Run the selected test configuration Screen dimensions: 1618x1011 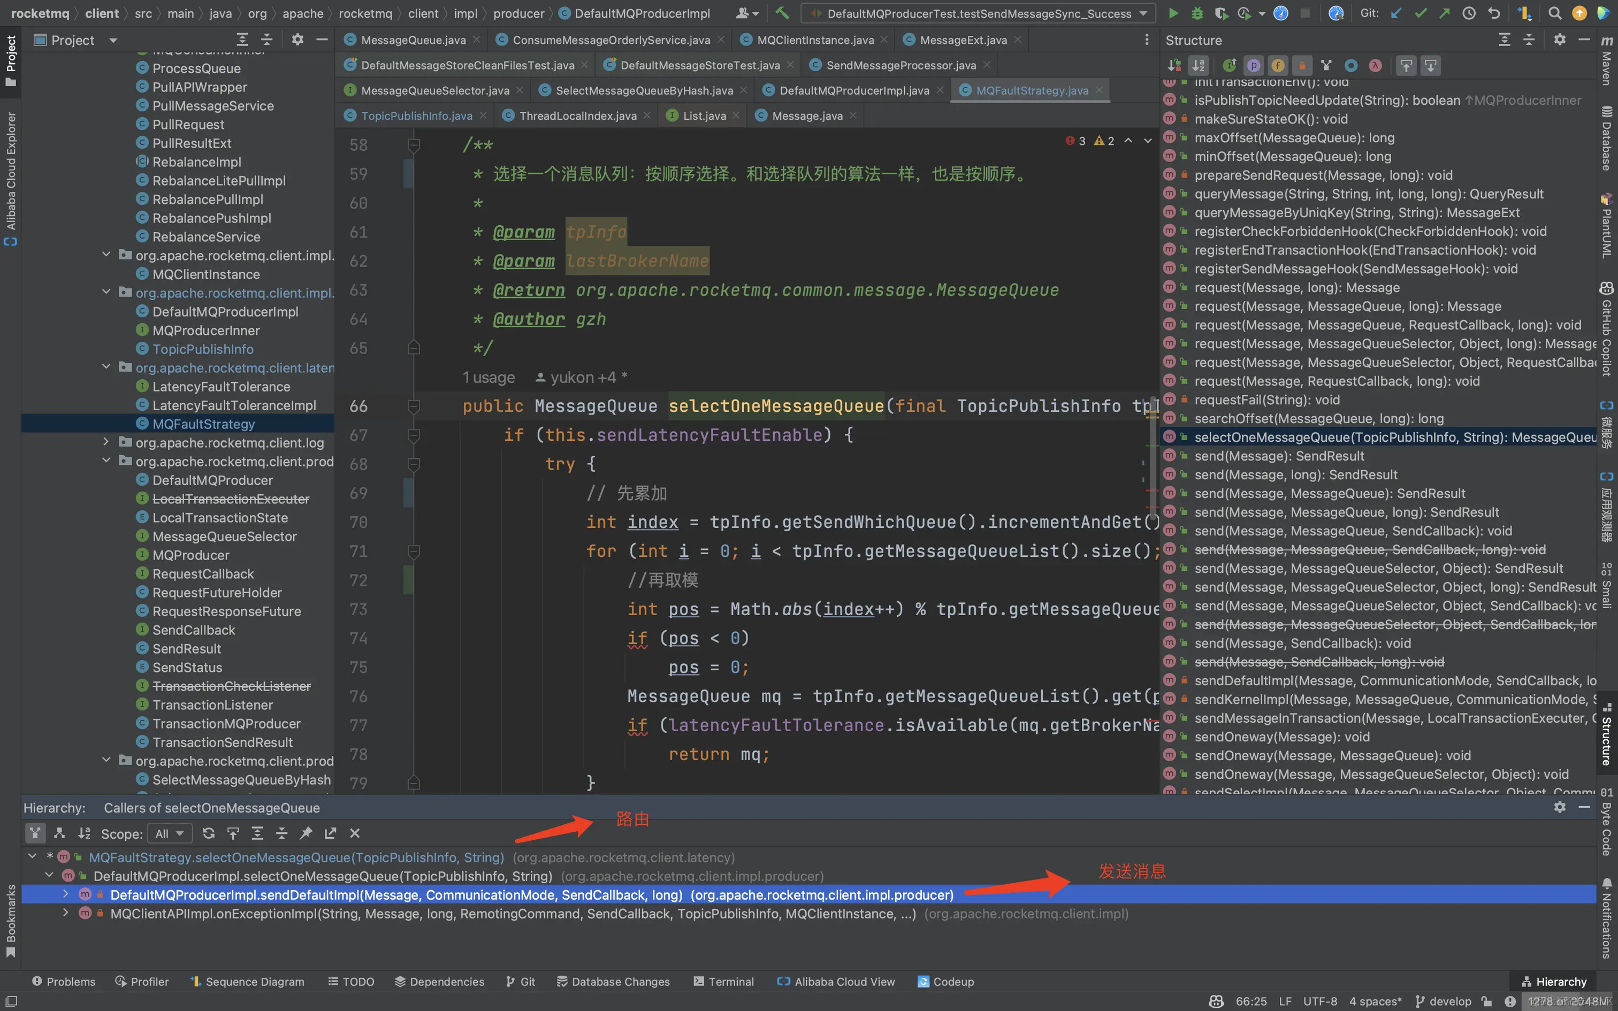[1173, 13]
